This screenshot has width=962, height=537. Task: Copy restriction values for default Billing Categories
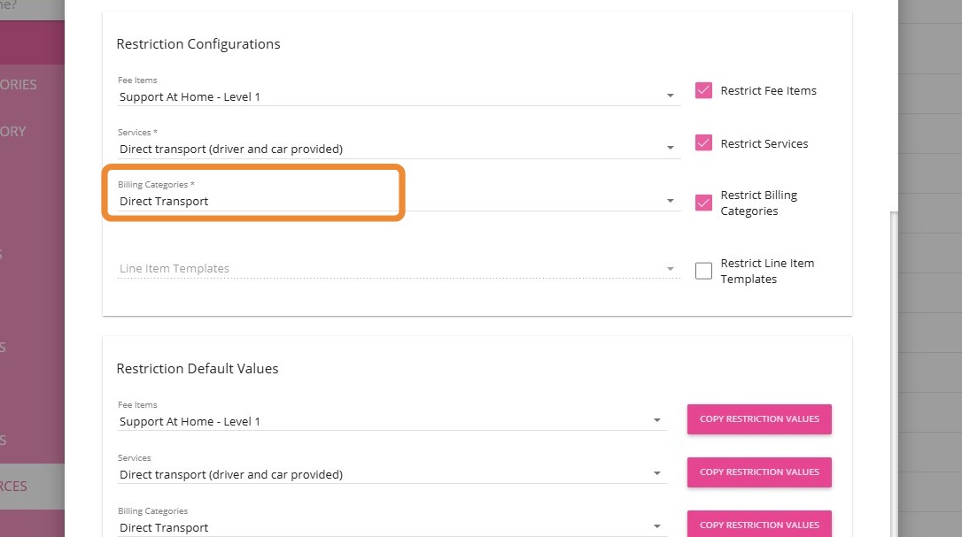[x=759, y=524]
